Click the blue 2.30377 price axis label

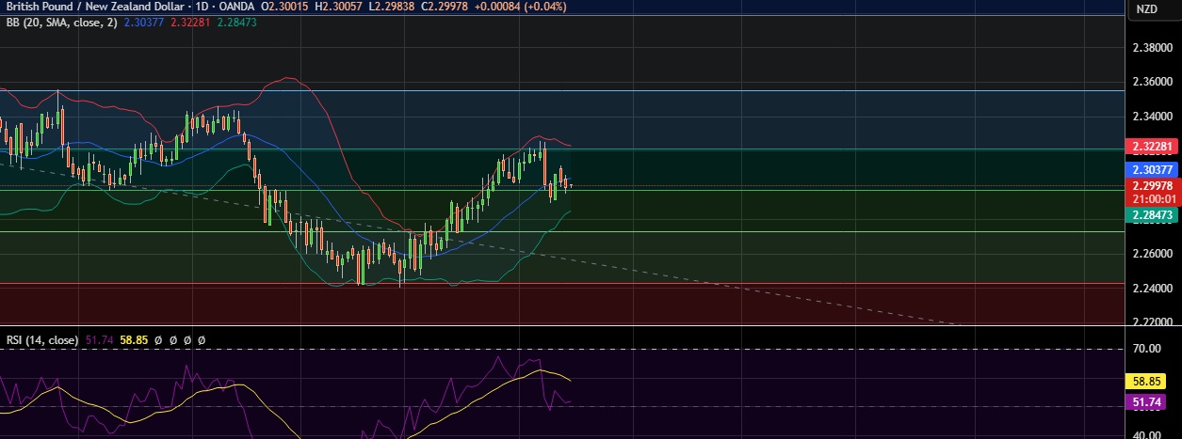(x=1152, y=170)
